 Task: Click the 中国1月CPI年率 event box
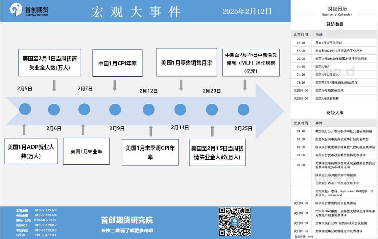(x=117, y=63)
